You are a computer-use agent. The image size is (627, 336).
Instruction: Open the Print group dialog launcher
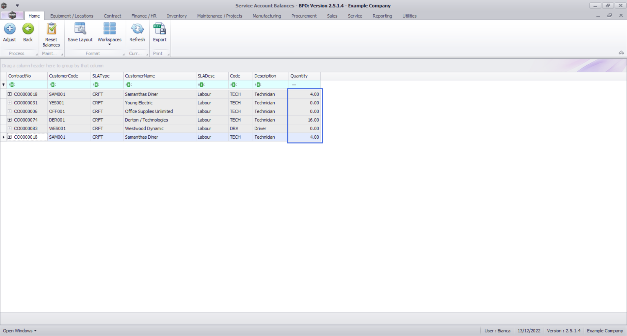(x=169, y=54)
